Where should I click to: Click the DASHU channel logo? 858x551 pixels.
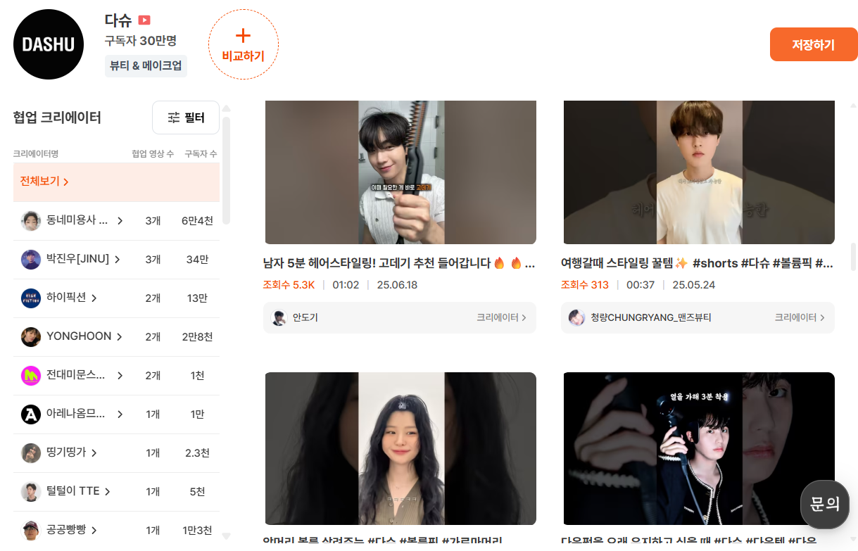pyautogui.click(x=49, y=44)
